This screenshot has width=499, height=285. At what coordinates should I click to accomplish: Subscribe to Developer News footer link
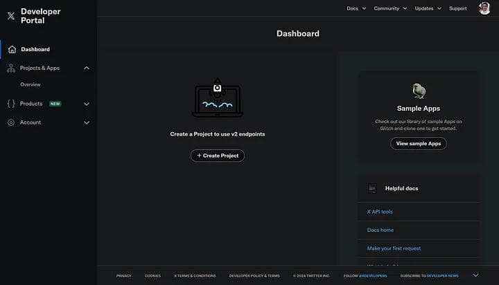point(442,276)
